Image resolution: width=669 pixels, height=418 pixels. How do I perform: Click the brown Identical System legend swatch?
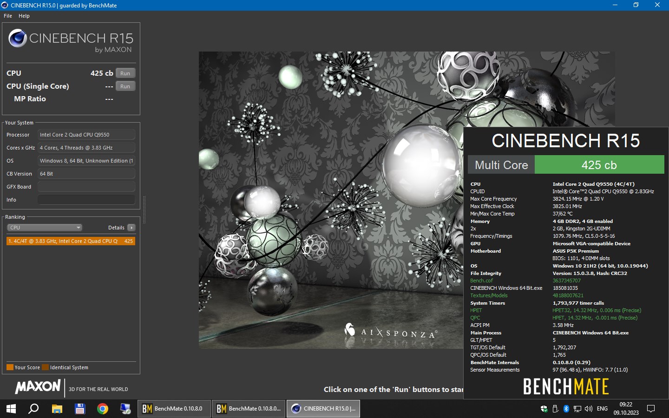(45, 367)
